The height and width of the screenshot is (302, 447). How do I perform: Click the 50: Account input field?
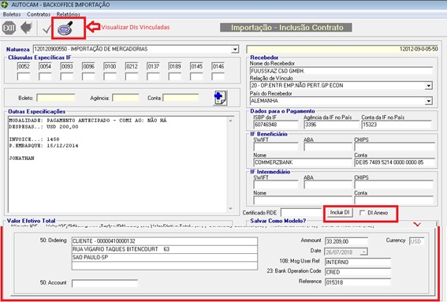(105, 283)
